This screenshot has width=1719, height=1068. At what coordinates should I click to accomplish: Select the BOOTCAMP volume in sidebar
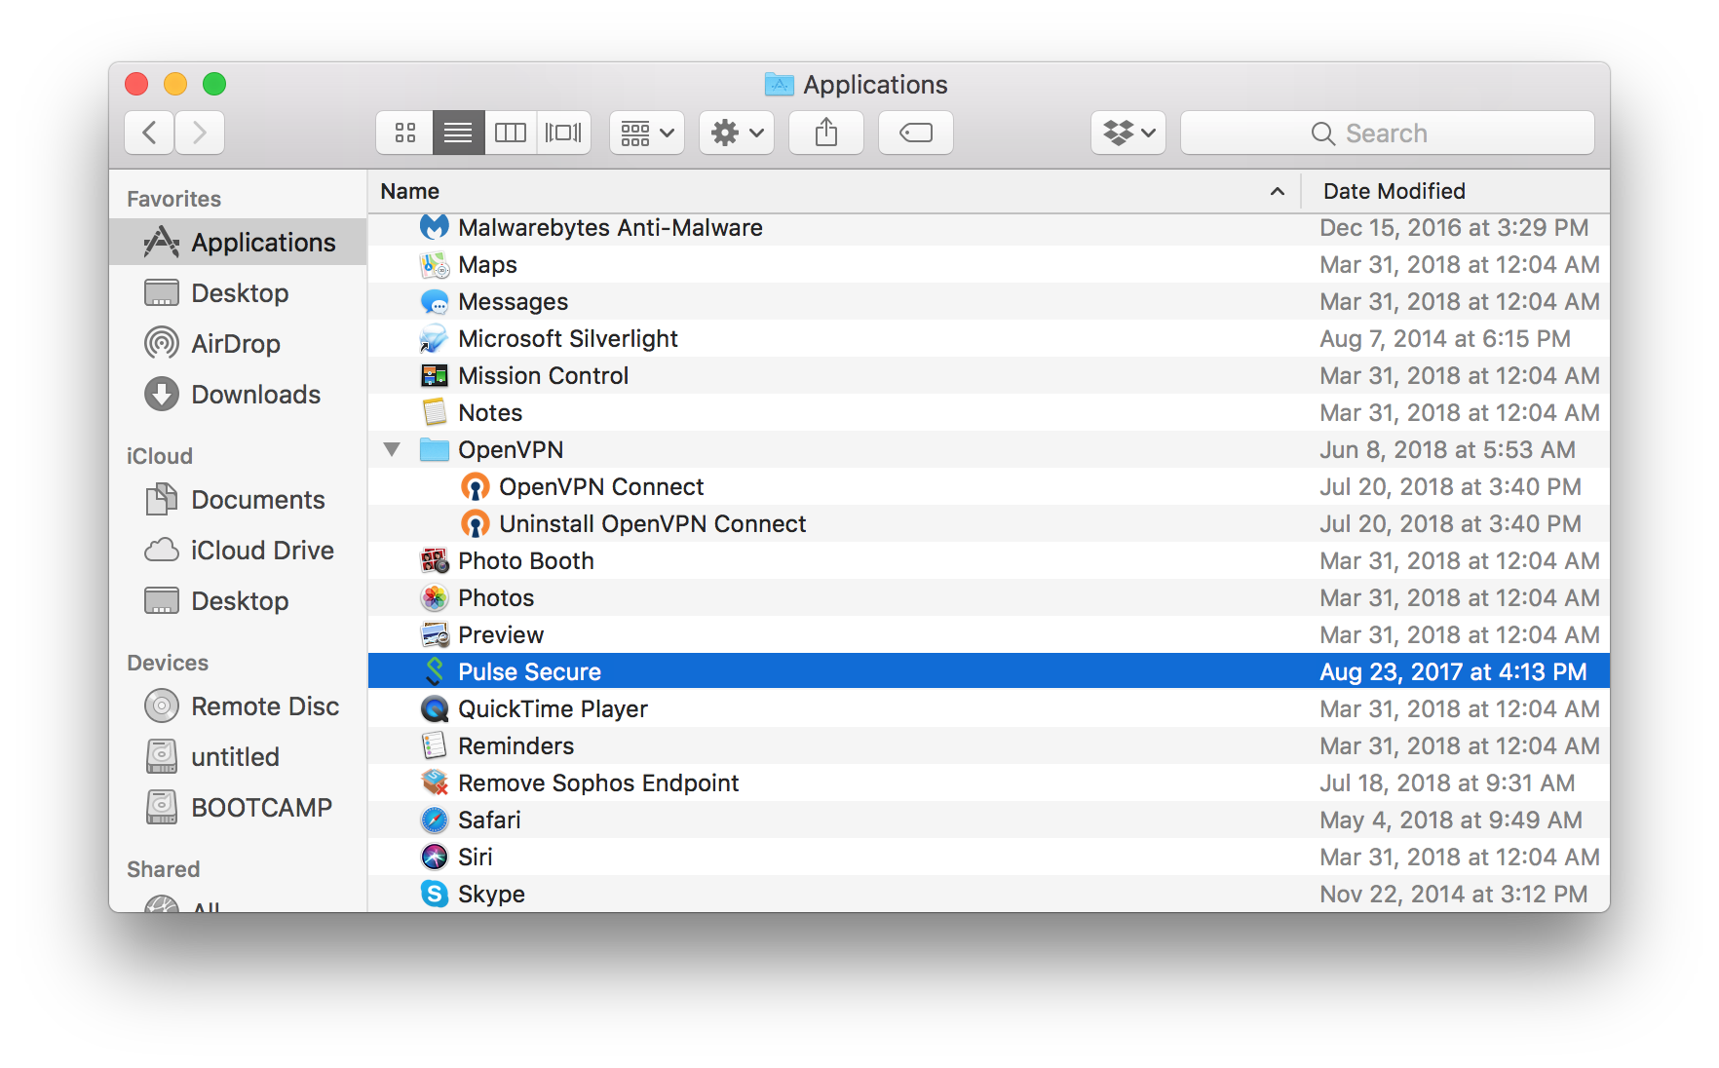[x=238, y=808]
